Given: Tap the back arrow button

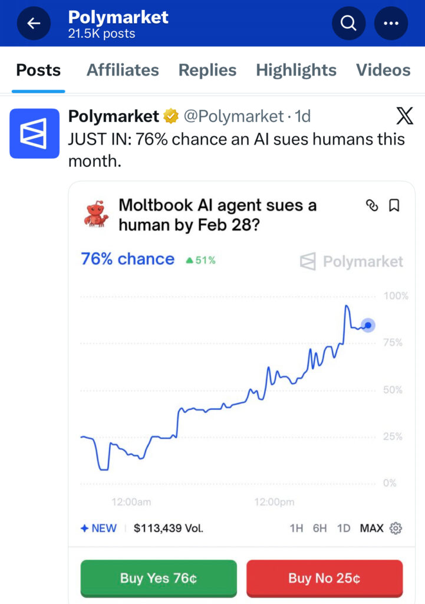Looking at the screenshot, I should pos(34,23).
